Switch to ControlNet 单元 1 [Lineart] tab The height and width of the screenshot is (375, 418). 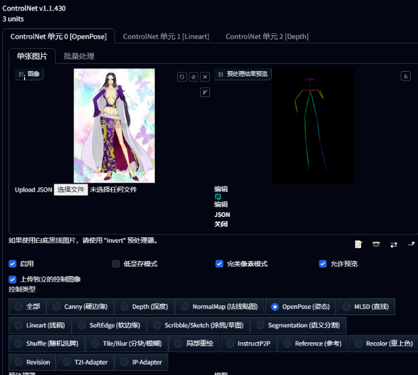tap(166, 36)
